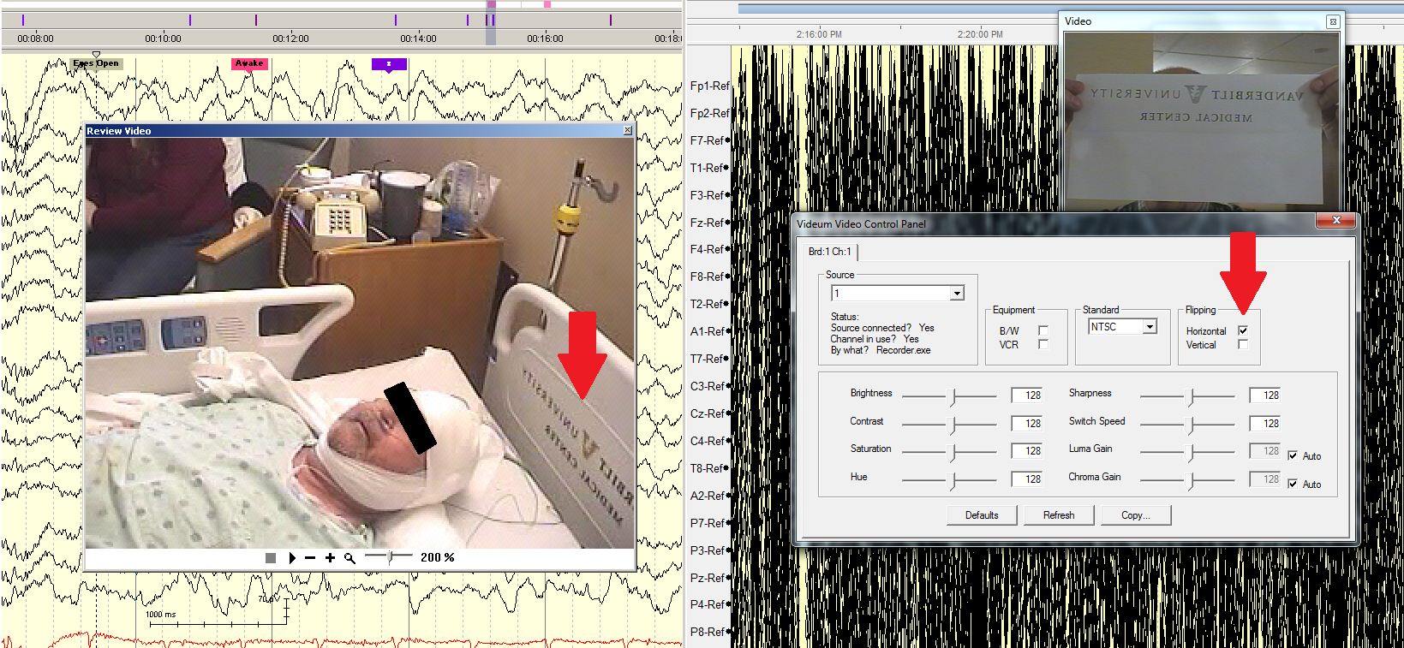Image resolution: width=1404 pixels, height=648 pixels.
Task: Click the magnifier icon in Review Video
Action: click(350, 558)
